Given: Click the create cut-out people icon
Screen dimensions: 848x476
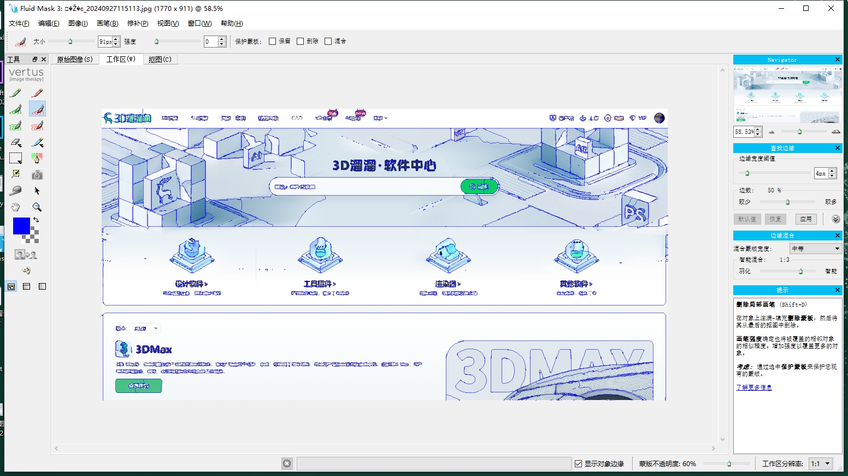Looking at the screenshot, I should tap(26, 255).
